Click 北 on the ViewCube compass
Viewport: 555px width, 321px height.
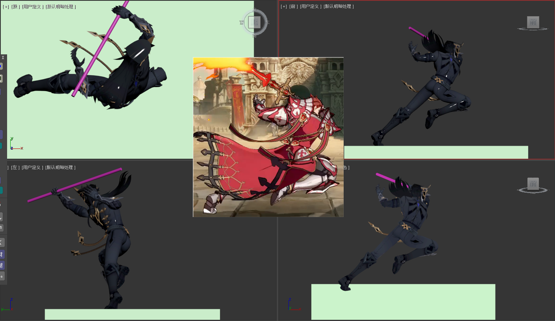[254, 10]
